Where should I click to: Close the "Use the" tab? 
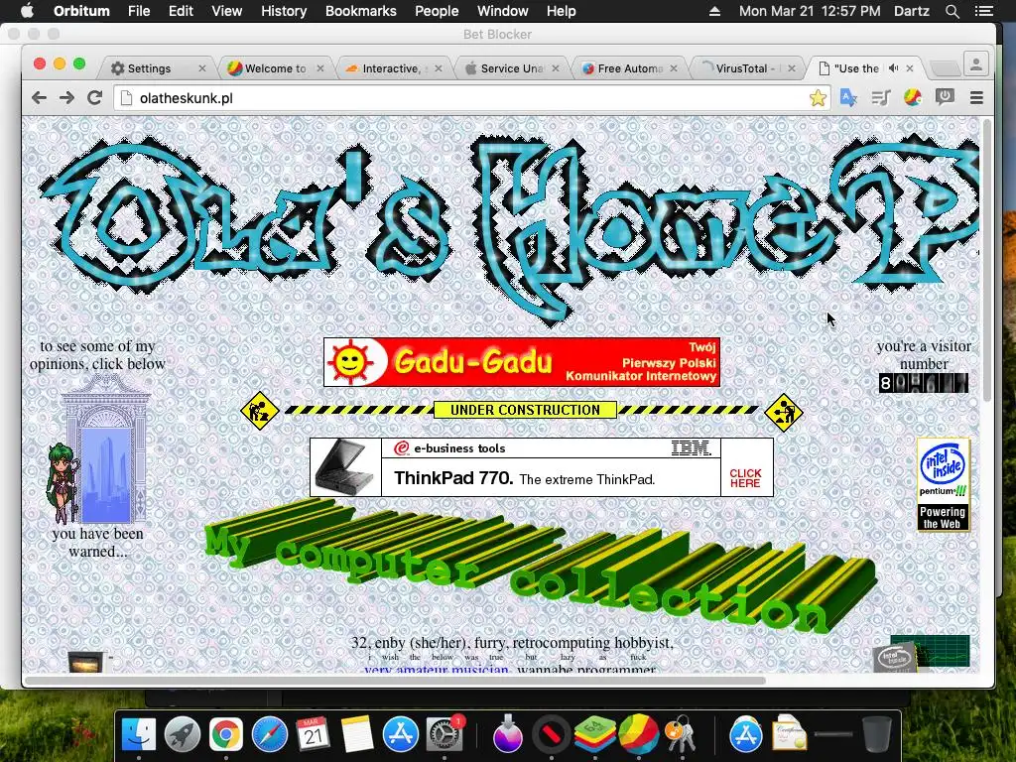pyautogui.click(x=910, y=68)
